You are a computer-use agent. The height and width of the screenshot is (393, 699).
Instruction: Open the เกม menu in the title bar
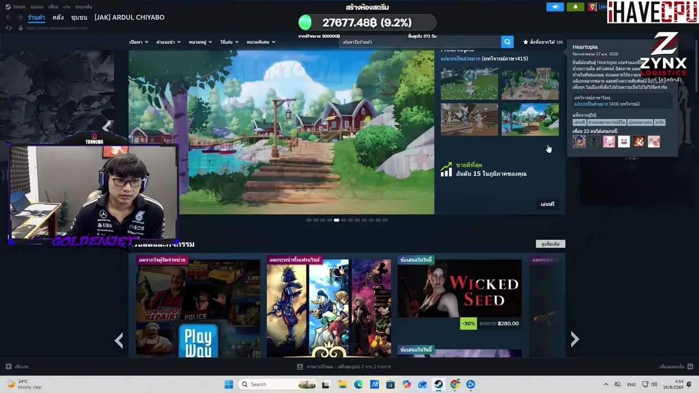pos(67,7)
